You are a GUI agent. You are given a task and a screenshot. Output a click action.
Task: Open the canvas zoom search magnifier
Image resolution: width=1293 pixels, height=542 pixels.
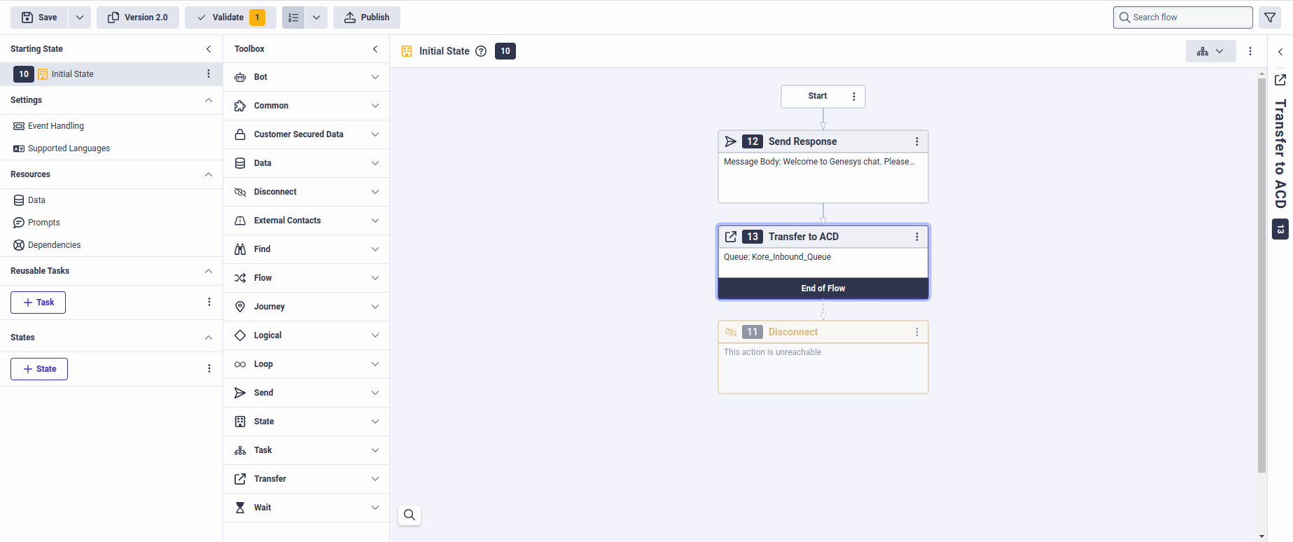(x=410, y=515)
